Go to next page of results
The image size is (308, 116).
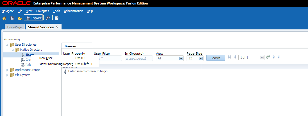click(x=274, y=57)
